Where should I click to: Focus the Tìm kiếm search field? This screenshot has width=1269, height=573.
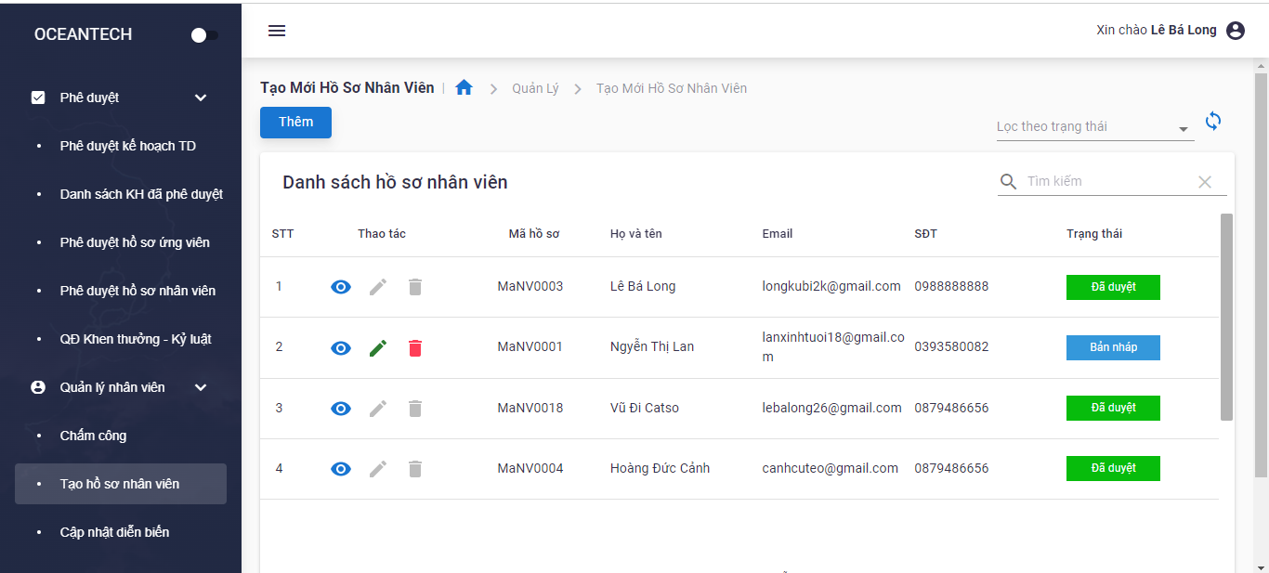[1108, 182]
